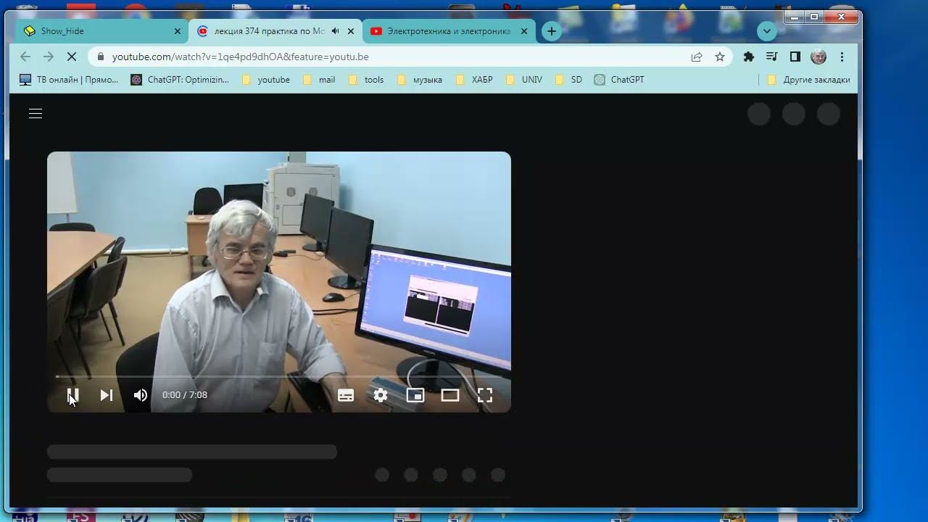Expand the tab search dropdown

766,31
